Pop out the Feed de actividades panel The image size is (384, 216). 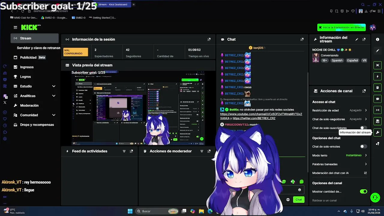click(131, 151)
